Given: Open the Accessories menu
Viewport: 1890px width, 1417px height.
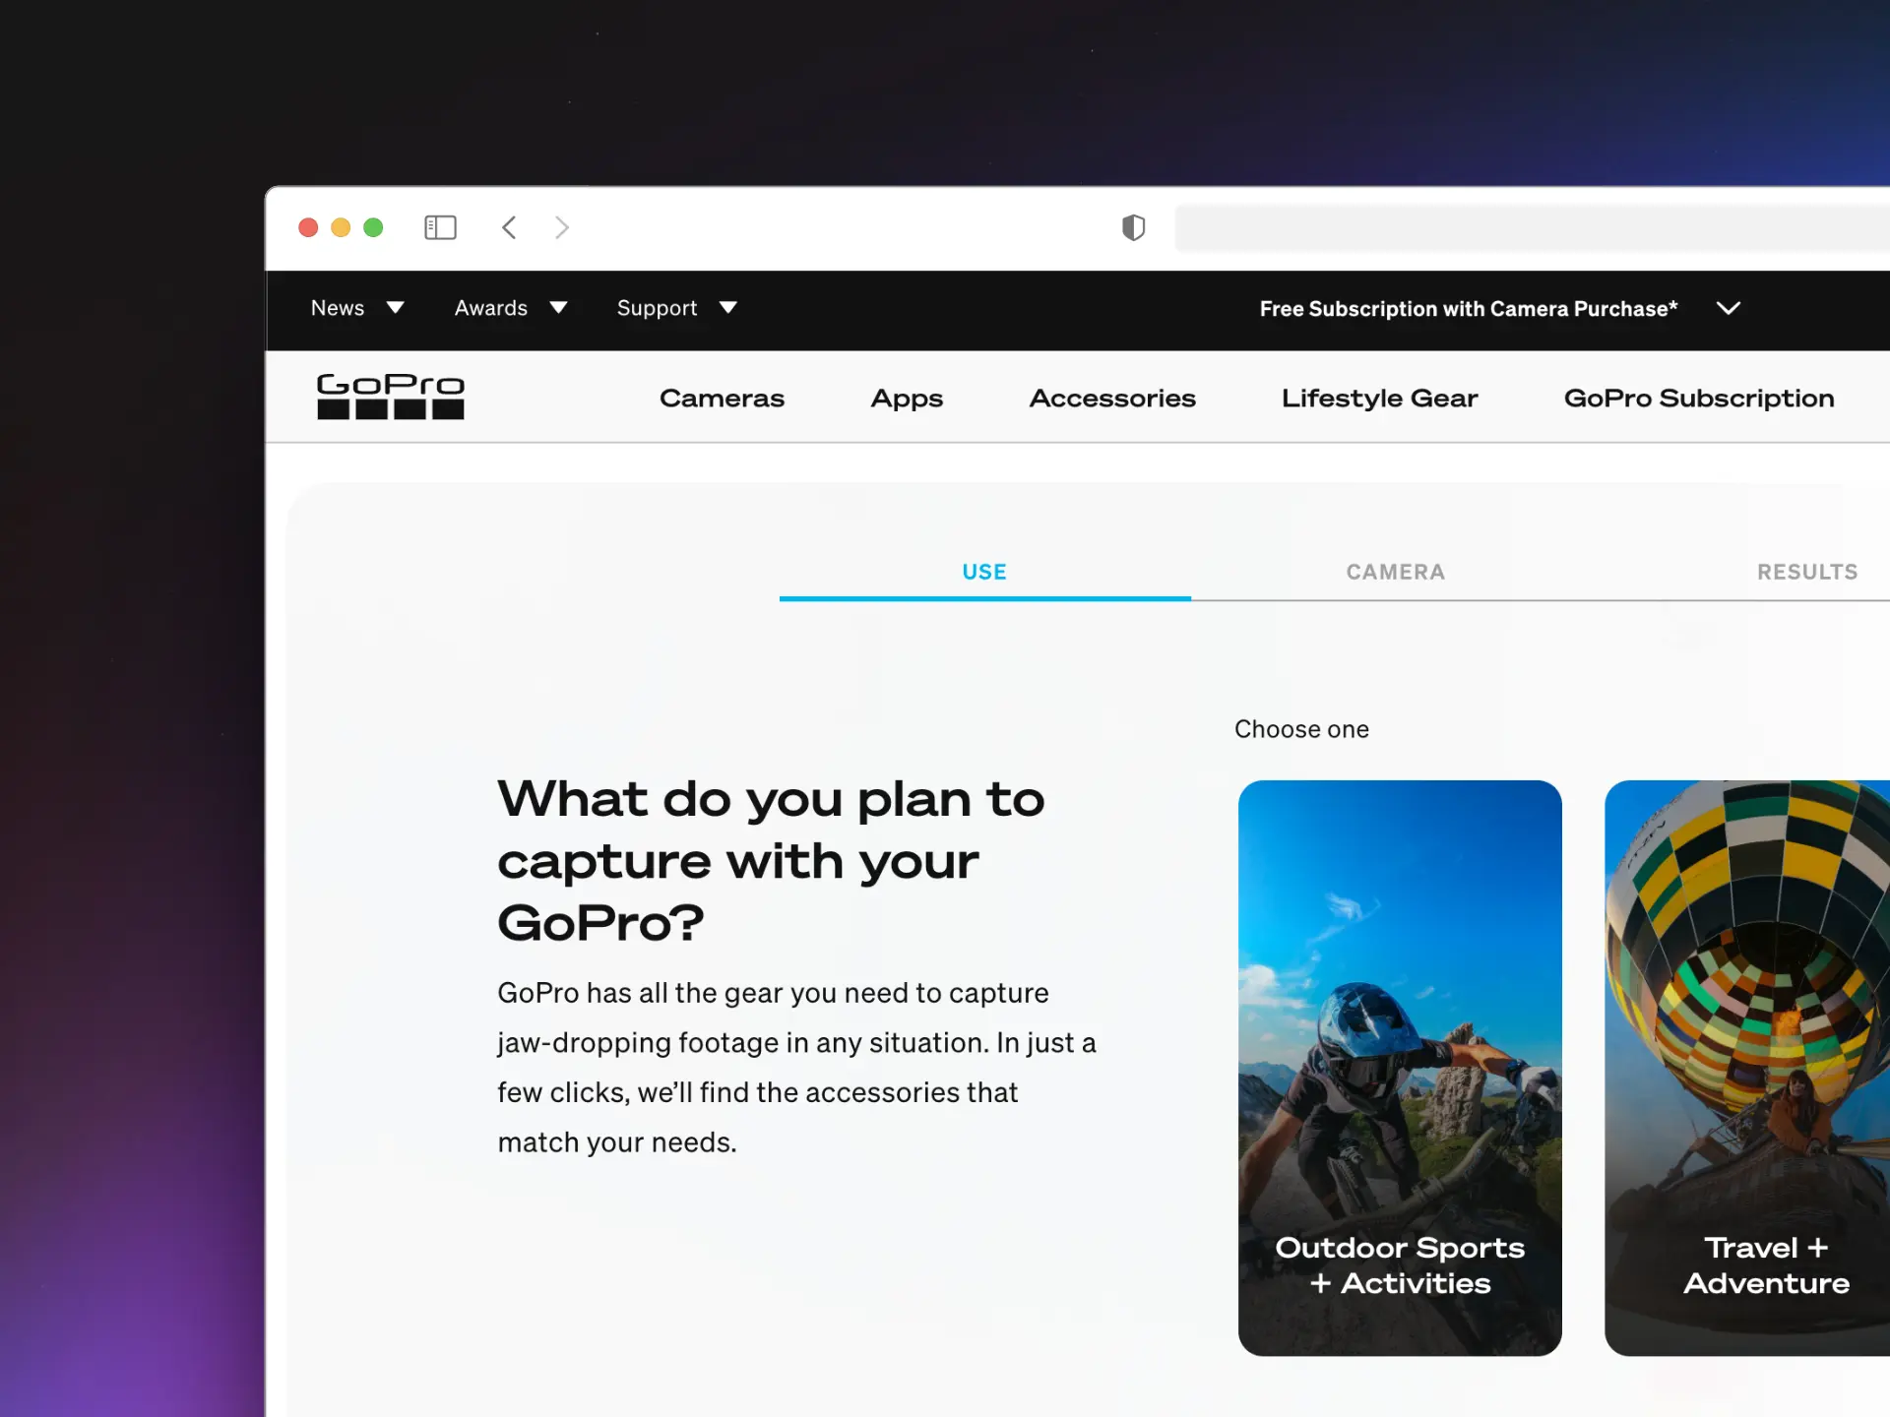Looking at the screenshot, I should pyautogui.click(x=1112, y=398).
